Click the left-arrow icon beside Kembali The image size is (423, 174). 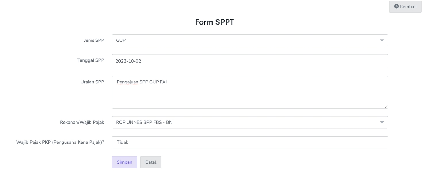pos(396,6)
